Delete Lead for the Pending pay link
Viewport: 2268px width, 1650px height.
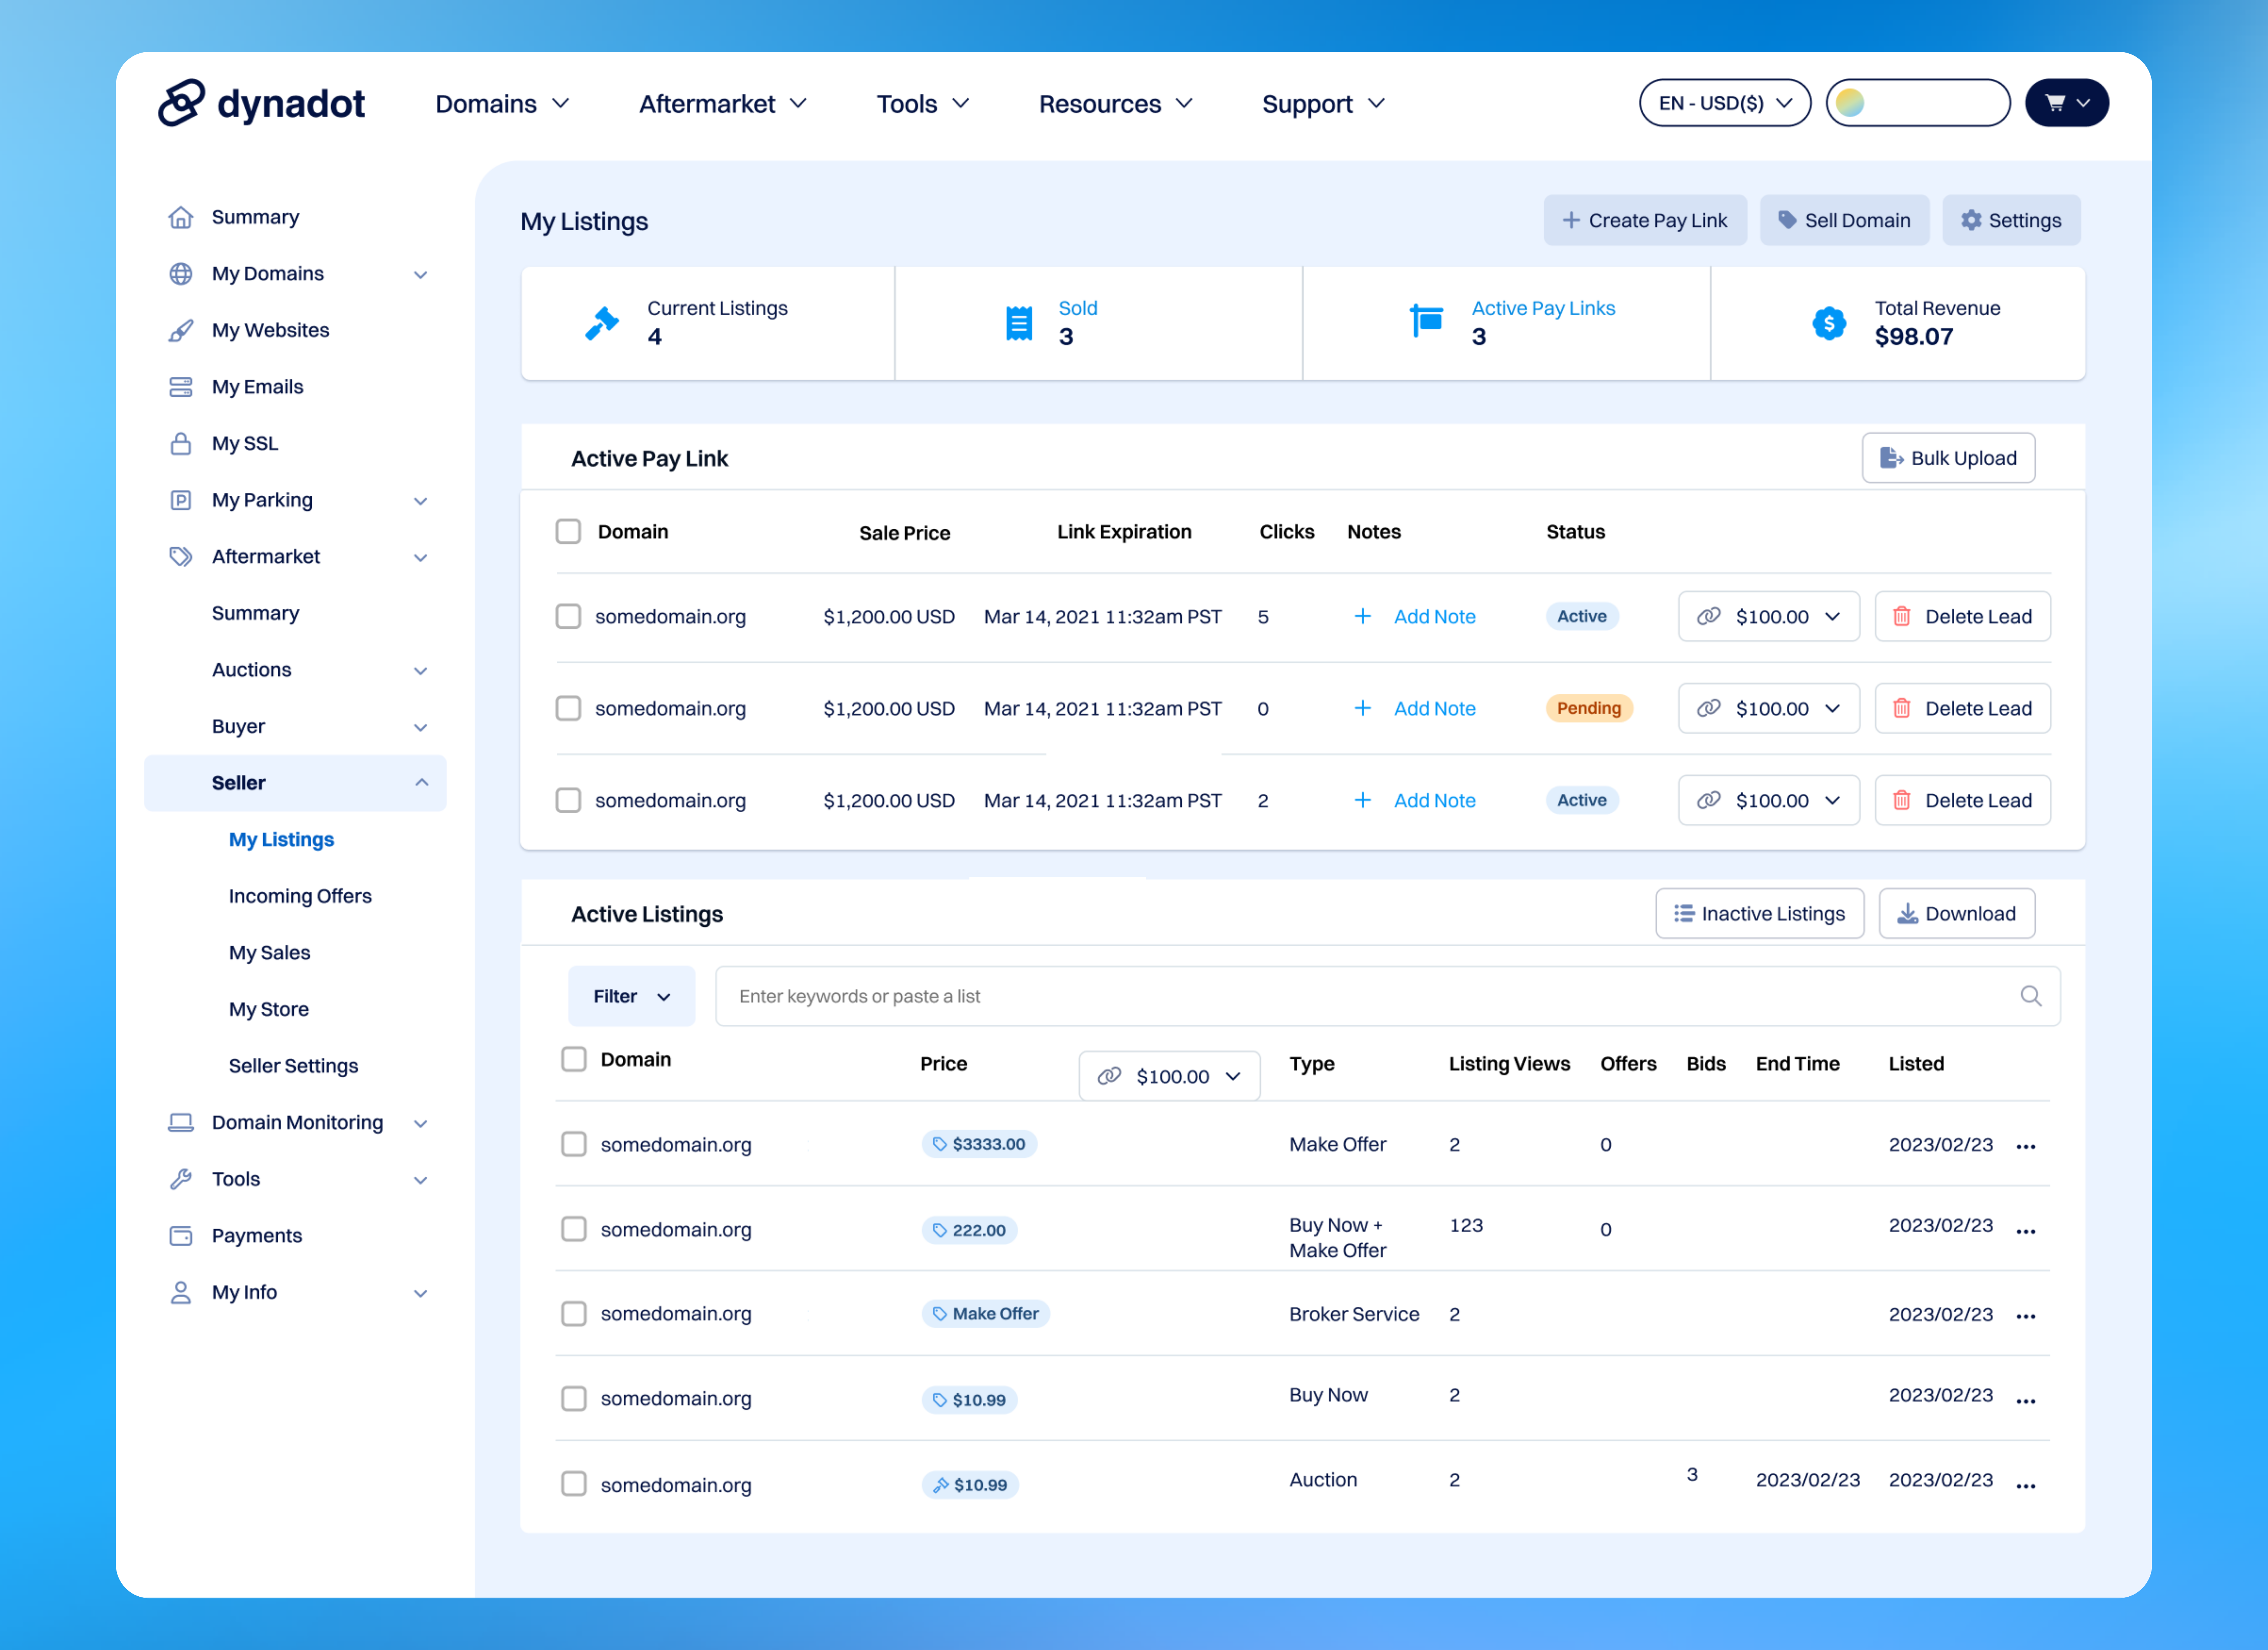pyautogui.click(x=1962, y=708)
